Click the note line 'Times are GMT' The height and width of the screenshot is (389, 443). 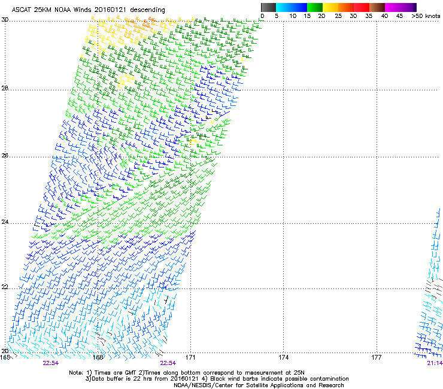(114, 373)
